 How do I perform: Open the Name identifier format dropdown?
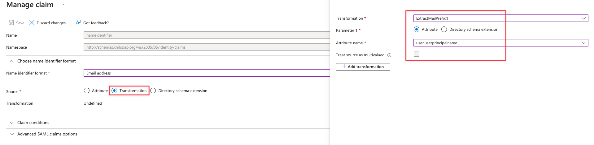coord(206,73)
